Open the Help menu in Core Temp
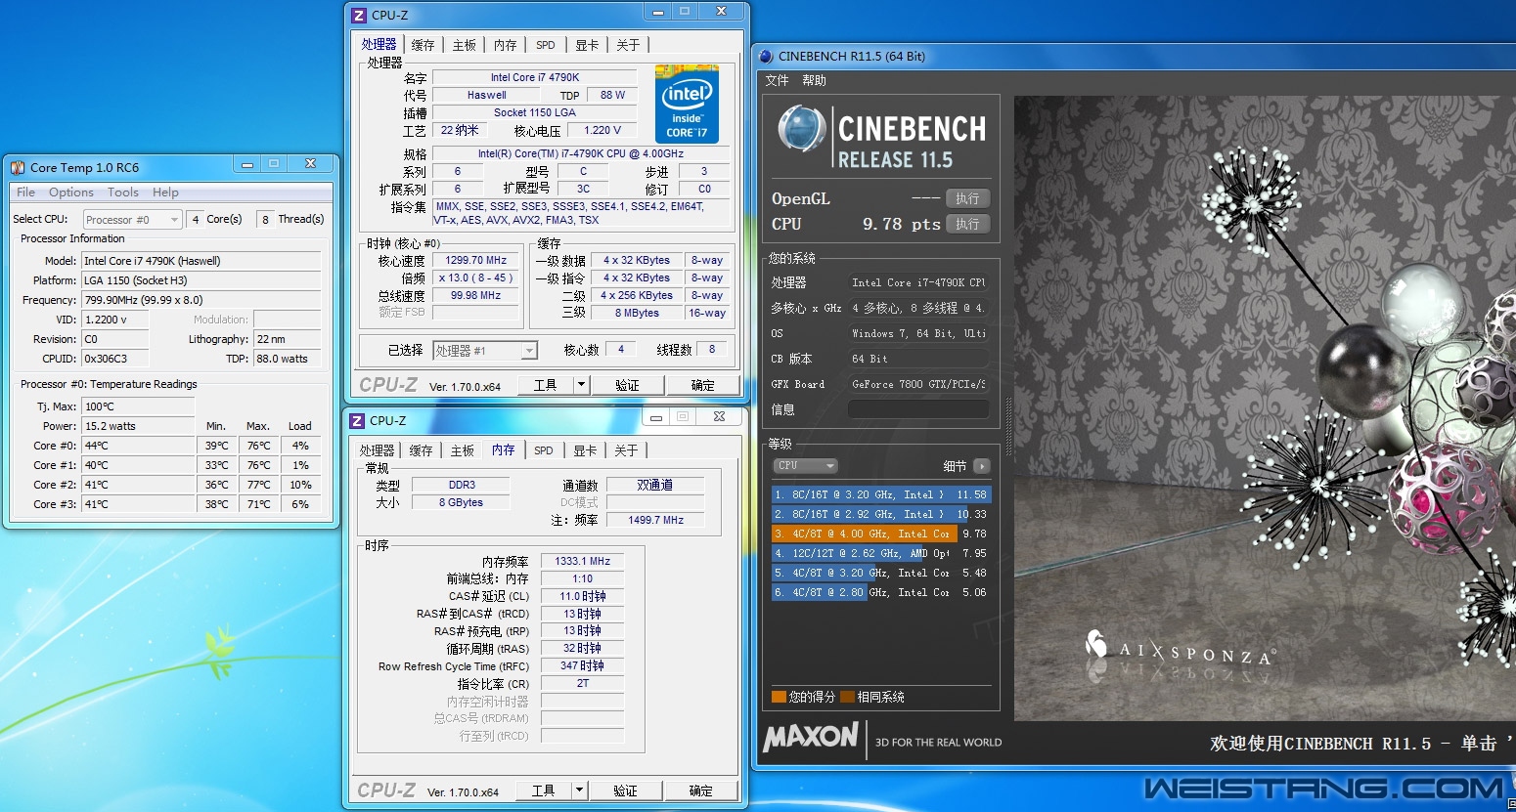The width and height of the screenshot is (1516, 812). (x=165, y=192)
